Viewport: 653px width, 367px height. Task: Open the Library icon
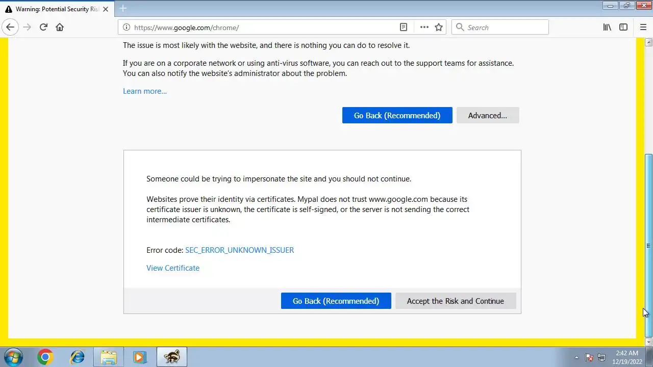pos(607,27)
